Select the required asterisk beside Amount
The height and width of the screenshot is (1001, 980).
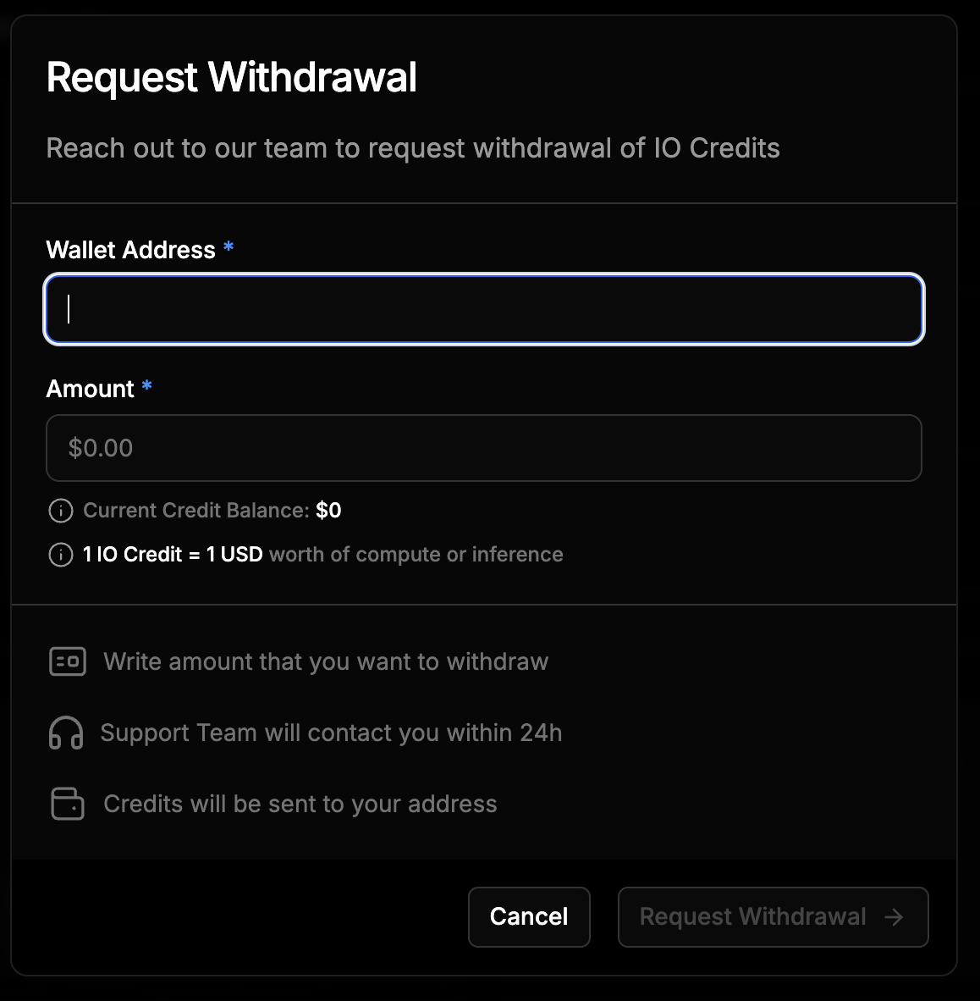coord(147,387)
